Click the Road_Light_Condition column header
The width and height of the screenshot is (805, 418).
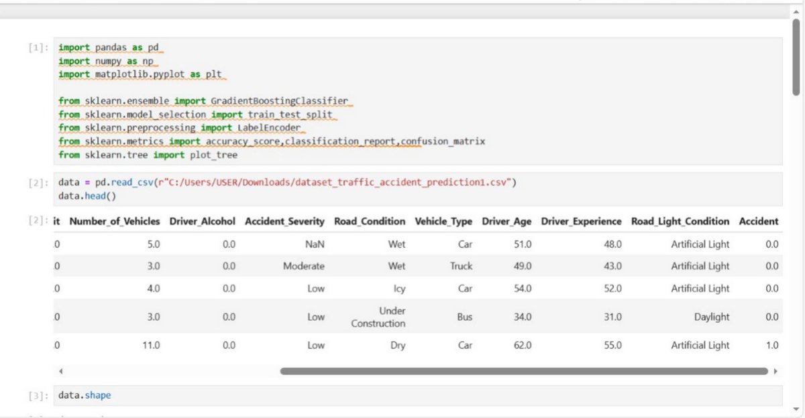(x=680, y=221)
